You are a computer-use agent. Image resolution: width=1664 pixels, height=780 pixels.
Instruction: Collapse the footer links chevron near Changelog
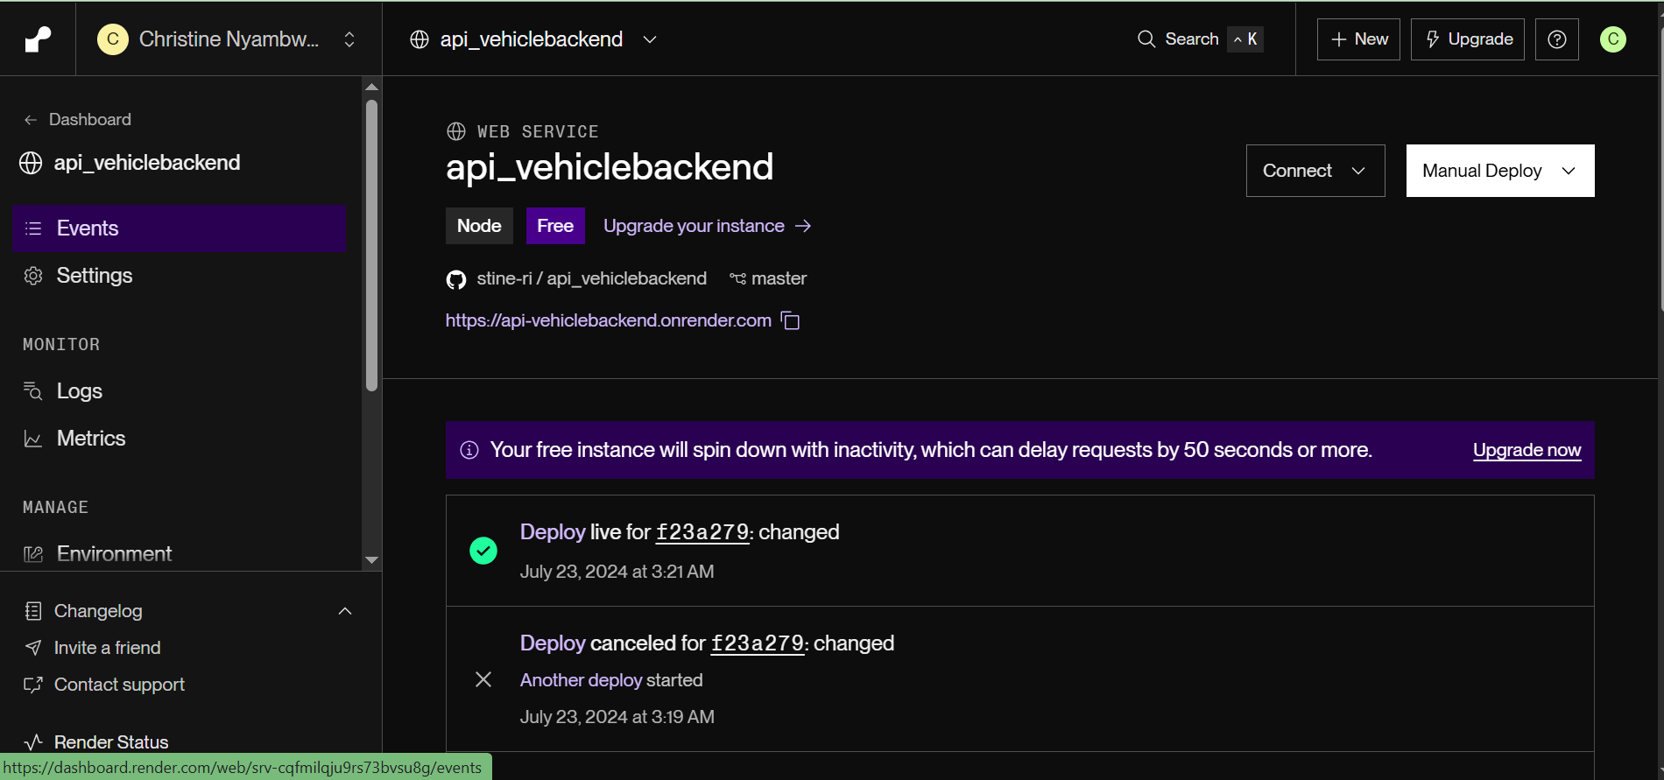(x=345, y=611)
